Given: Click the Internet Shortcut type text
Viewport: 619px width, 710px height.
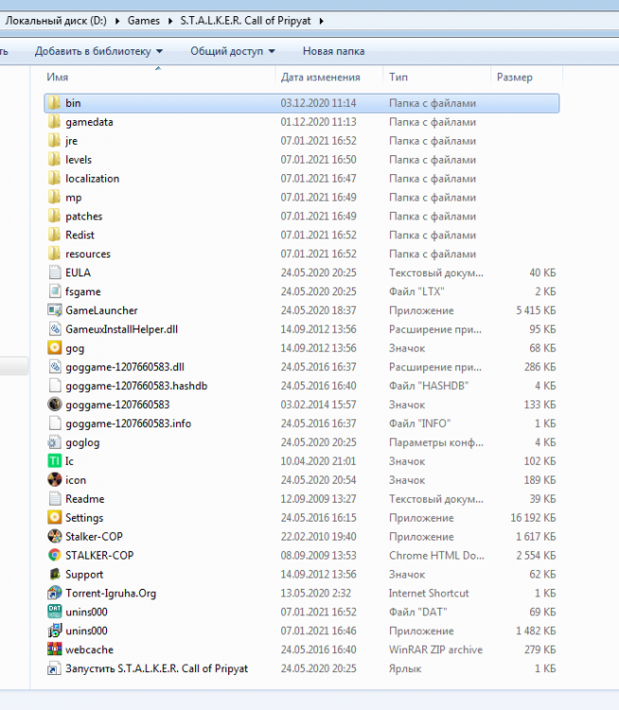Looking at the screenshot, I should click(x=429, y=594).
